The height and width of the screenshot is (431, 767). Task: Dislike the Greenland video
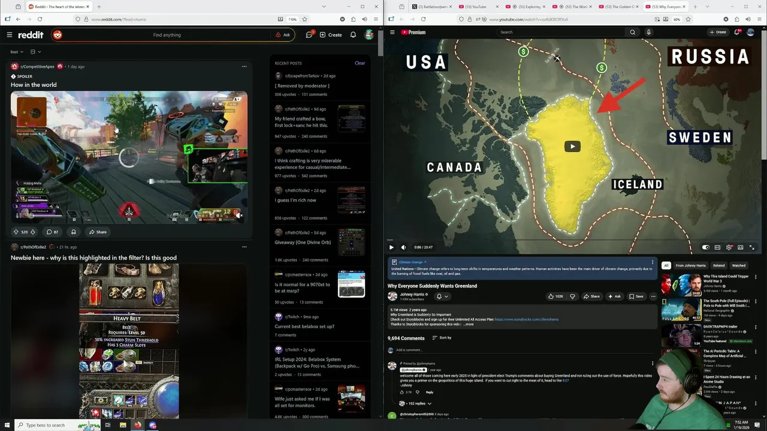pos(572,296)
